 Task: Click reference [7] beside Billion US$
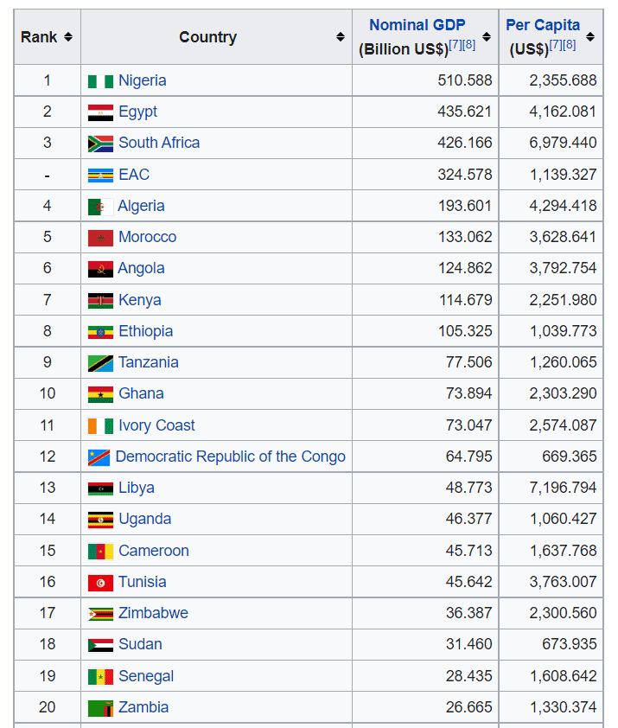point(455,45)
